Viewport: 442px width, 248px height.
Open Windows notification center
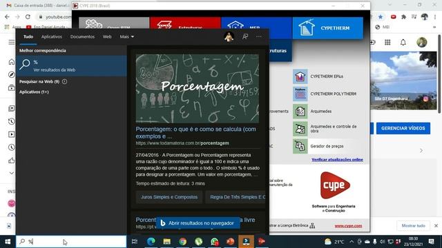[x=431, y=242]
